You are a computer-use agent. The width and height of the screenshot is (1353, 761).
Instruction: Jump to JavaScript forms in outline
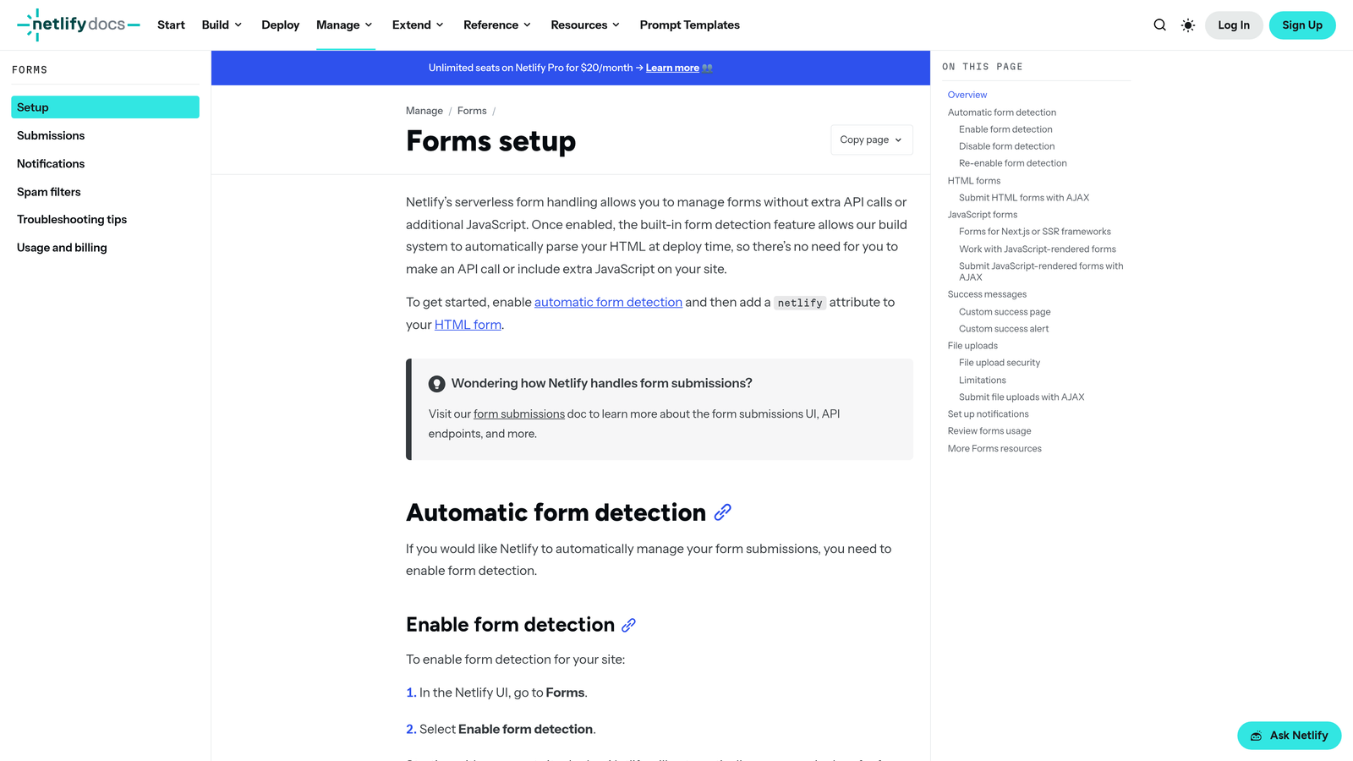point(983,215)
